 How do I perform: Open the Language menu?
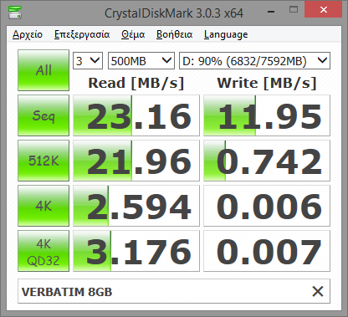pyautogui.click(x=226, y=34)
